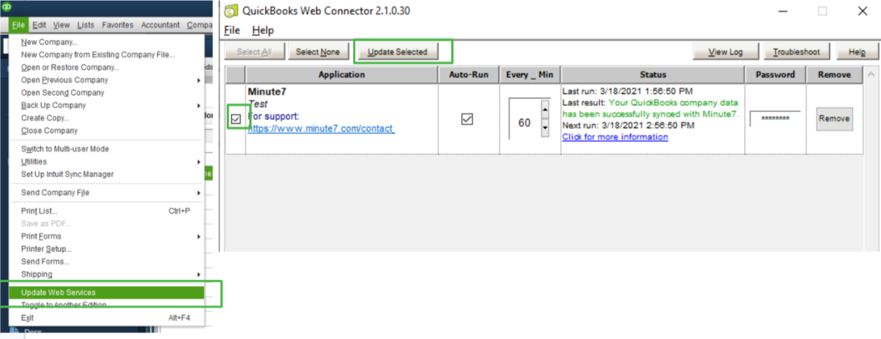881x339 pixels.
Task: Expand Back Up Company submenu
Action: pyautogui.click(x=107, y=105)
